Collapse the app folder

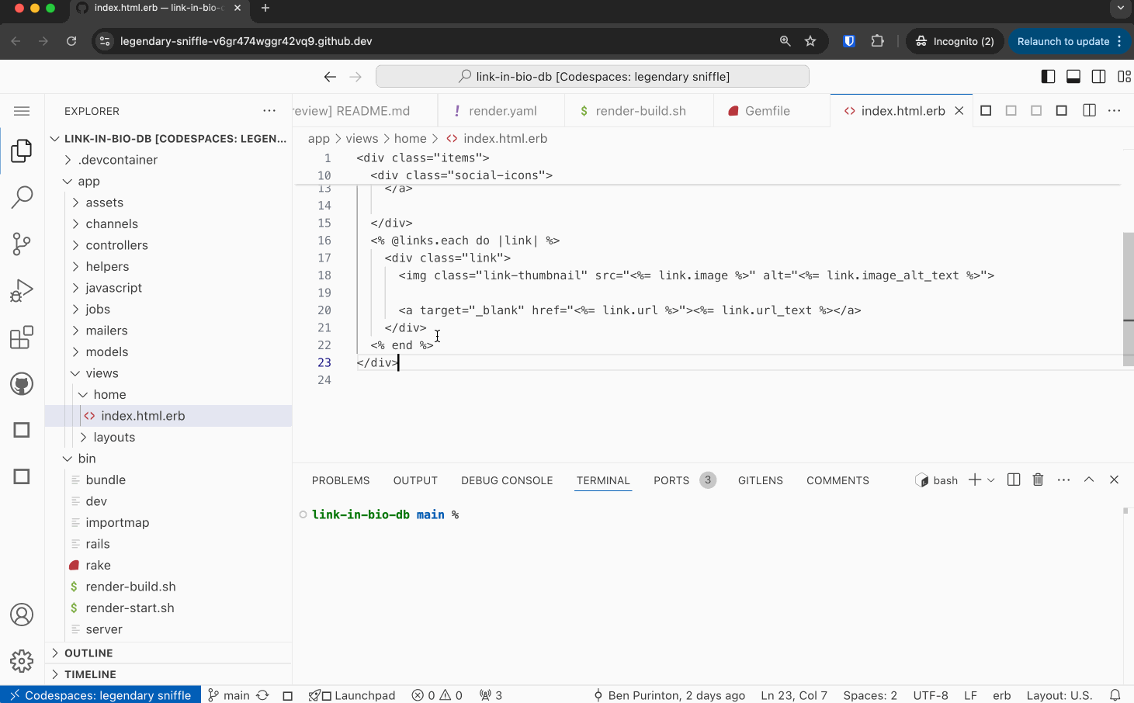(x=168, y=182)
